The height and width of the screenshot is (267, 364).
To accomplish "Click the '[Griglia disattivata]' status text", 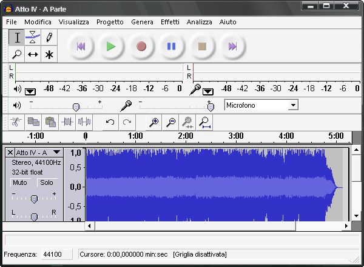I will tap(200, 254).
